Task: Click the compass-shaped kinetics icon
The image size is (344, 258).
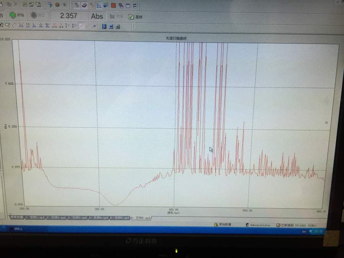Action: click(91, 5)
